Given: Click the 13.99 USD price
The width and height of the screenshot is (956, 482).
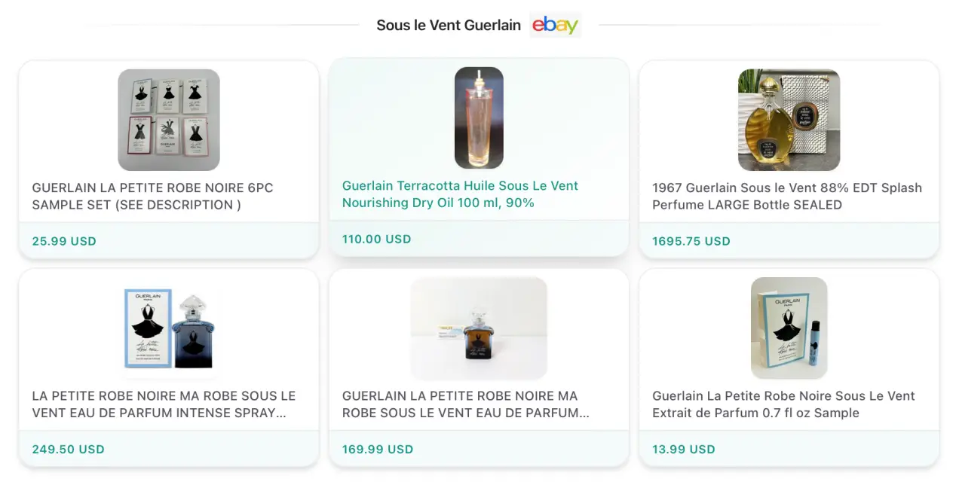Looking at the screenshot, I should pyautogui.click(x=684, y=450).
